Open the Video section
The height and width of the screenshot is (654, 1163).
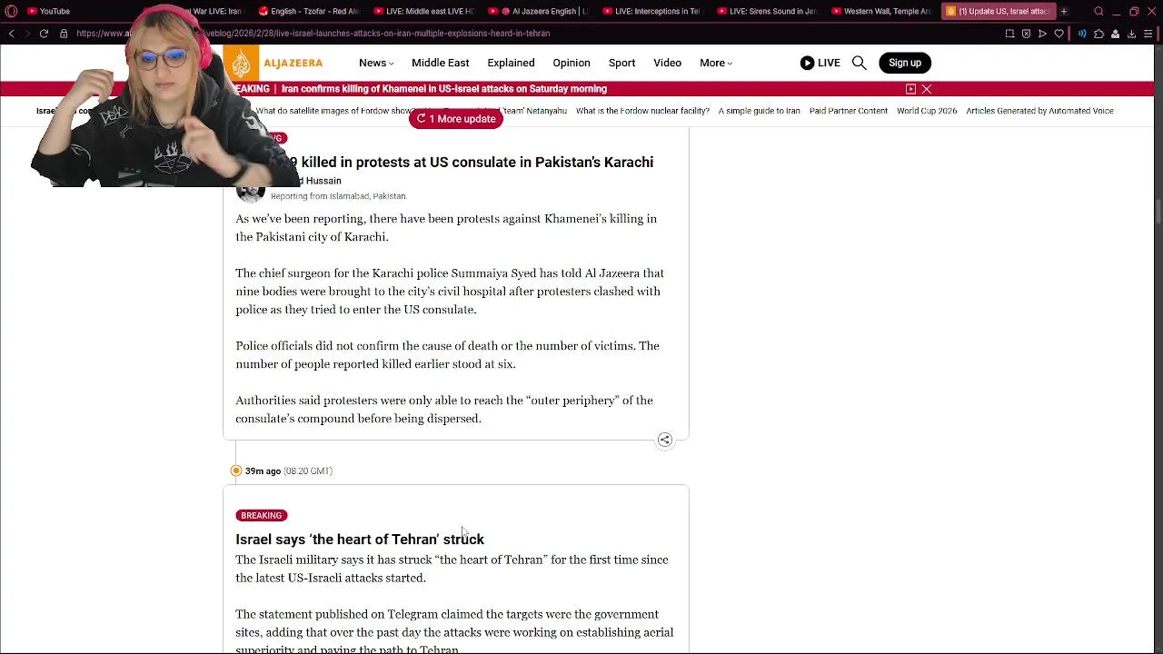click(667, 63)
